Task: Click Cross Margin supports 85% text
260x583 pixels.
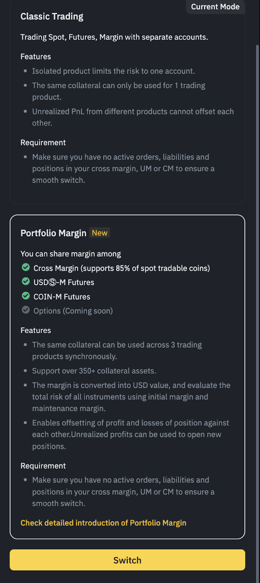Action: tap(122, 268)
